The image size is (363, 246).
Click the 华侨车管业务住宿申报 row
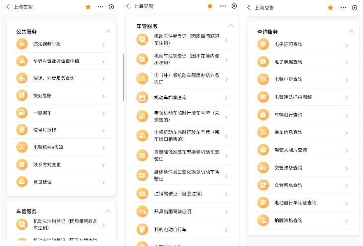(56, 61)
